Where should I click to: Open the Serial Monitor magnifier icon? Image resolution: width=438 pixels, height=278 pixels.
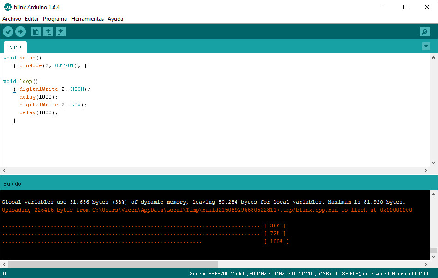click(425, 31)
